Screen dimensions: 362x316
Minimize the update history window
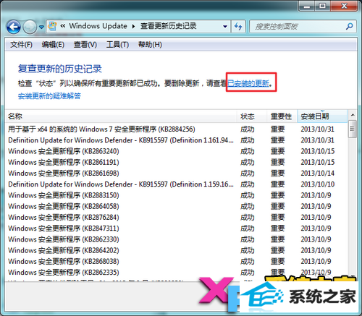[x=306, y=6]
